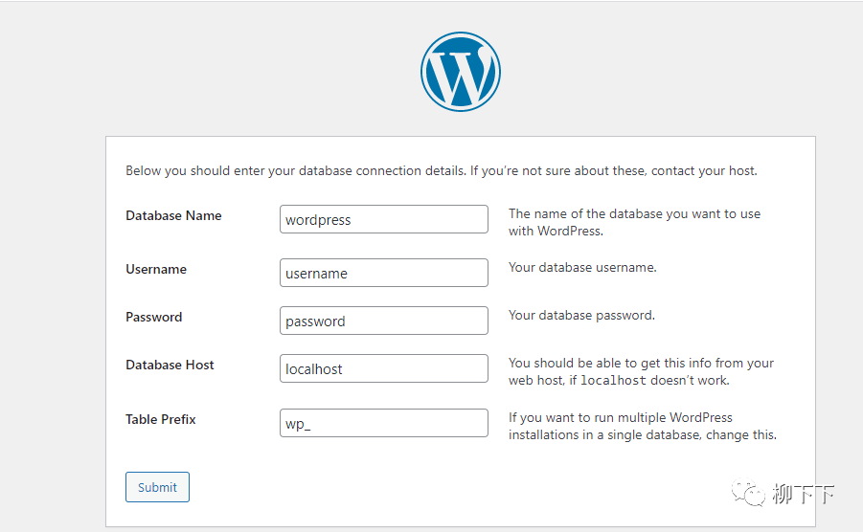This screenshot has height=532, width=863.
Task: Select the Password input field
Action: pos(383,321)
